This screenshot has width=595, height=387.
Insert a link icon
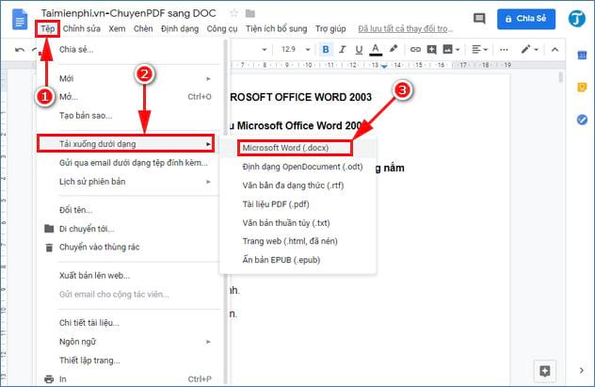[415, 49]
